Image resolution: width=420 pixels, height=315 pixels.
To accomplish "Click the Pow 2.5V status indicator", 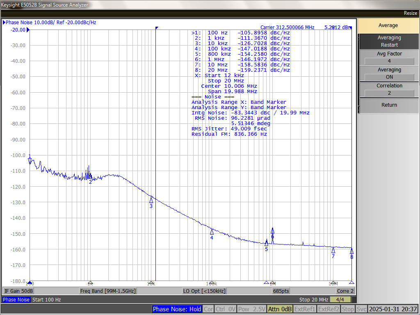I will tap(251, 309).
